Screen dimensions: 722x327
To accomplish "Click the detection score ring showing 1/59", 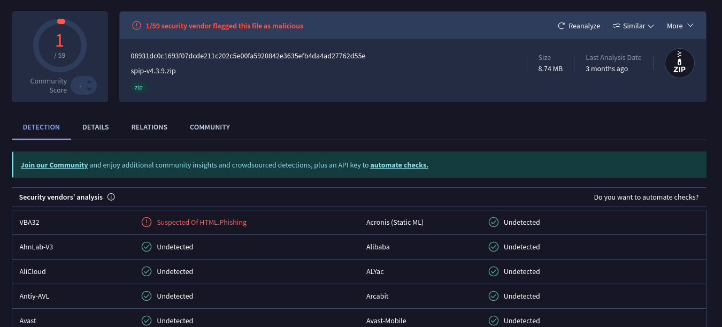I will [x=59, y=45].
